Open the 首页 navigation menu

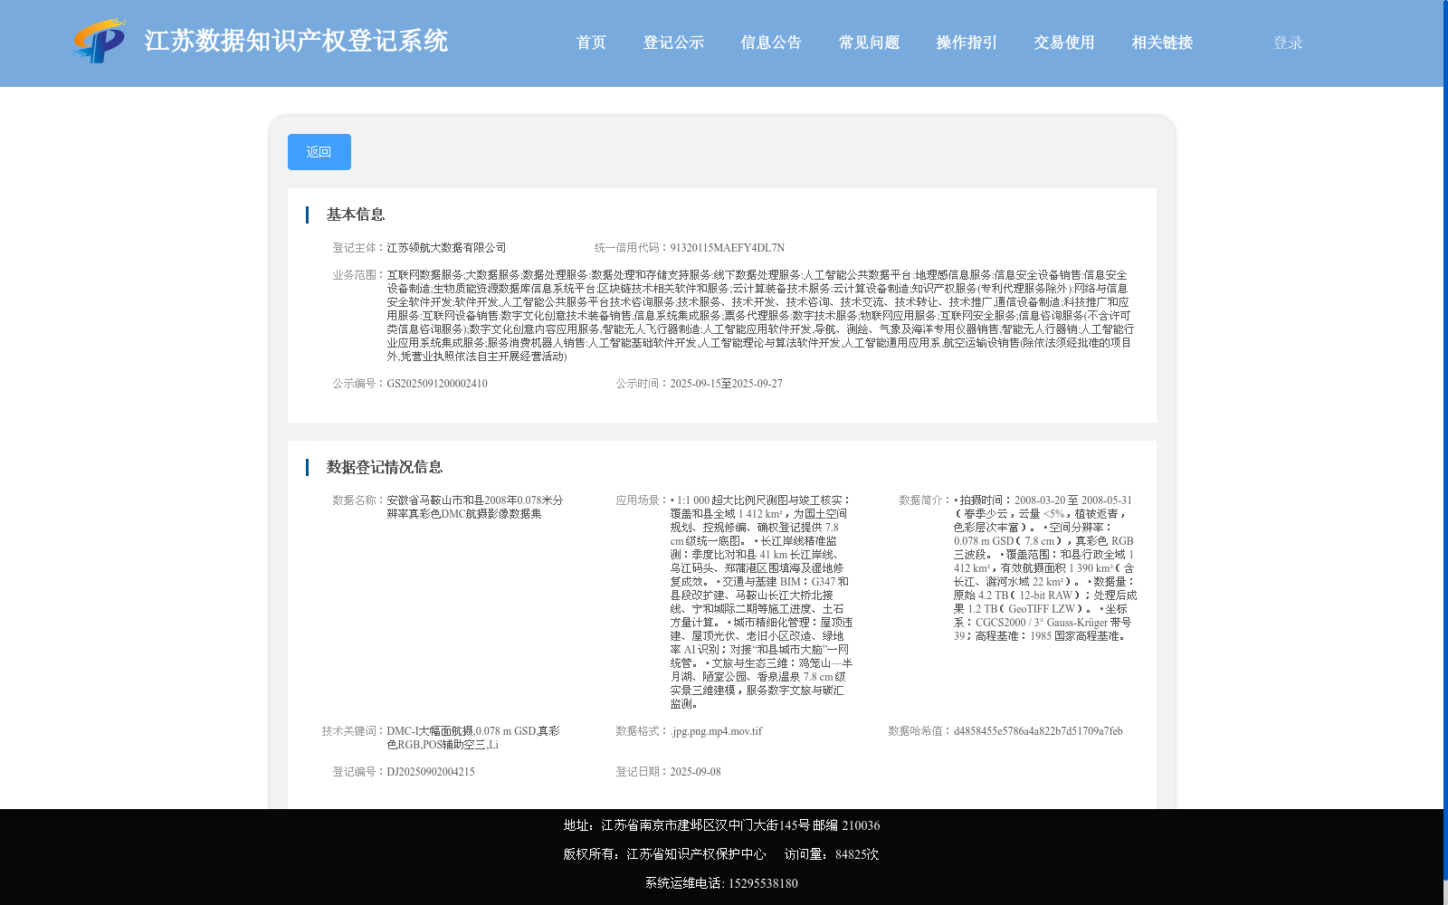click(591, 43)
